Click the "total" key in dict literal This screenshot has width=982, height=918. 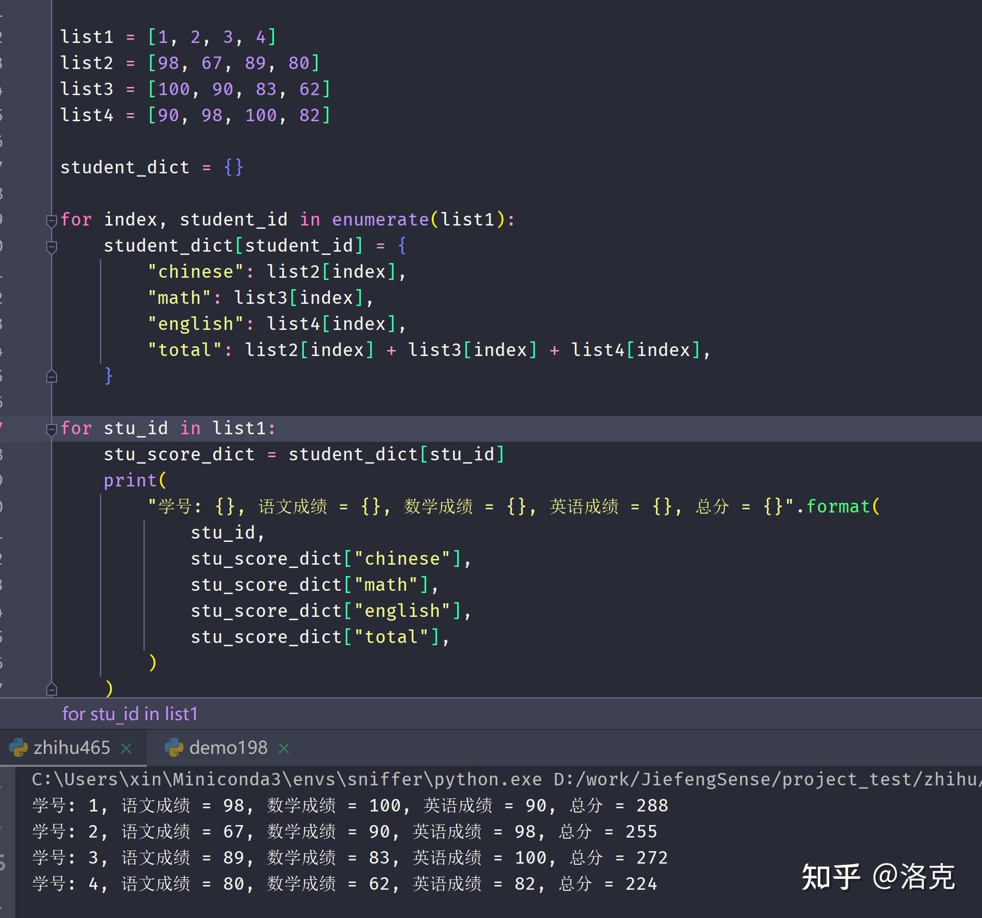[x=184, y=350]
